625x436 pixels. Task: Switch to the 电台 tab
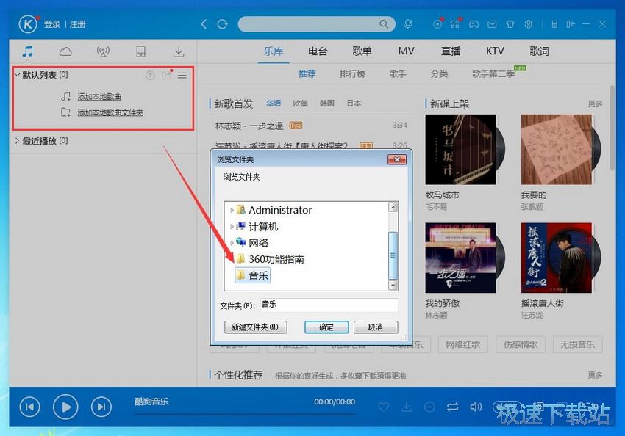coord(318,51)
